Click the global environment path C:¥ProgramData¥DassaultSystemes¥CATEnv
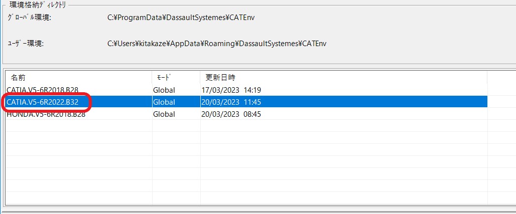The image size is (516, 214). pos(184,18)
